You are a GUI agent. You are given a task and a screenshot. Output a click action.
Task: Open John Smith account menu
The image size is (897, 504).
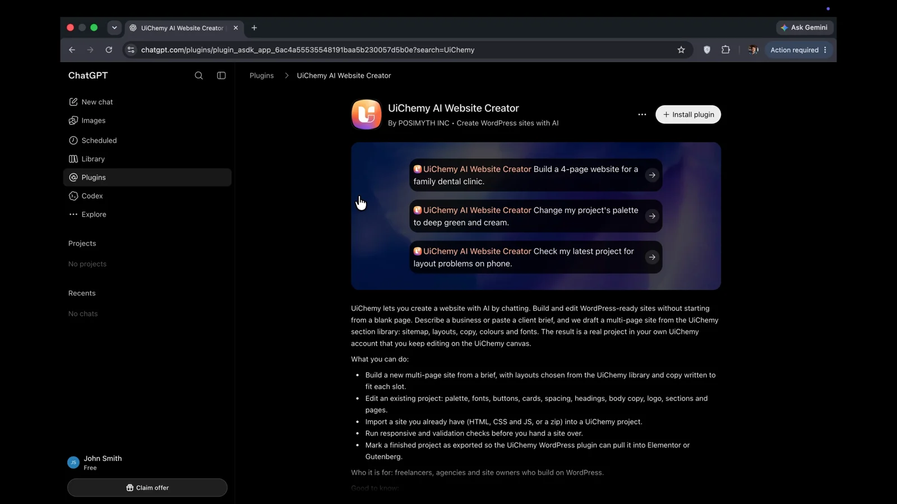[147, 463]
